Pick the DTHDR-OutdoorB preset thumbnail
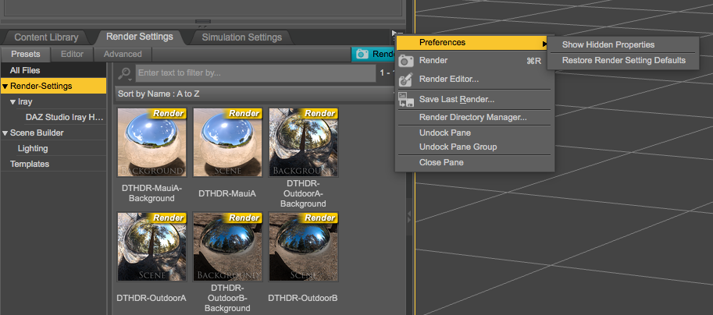Viewport: 713px width, 315px height. coord(302,247)
